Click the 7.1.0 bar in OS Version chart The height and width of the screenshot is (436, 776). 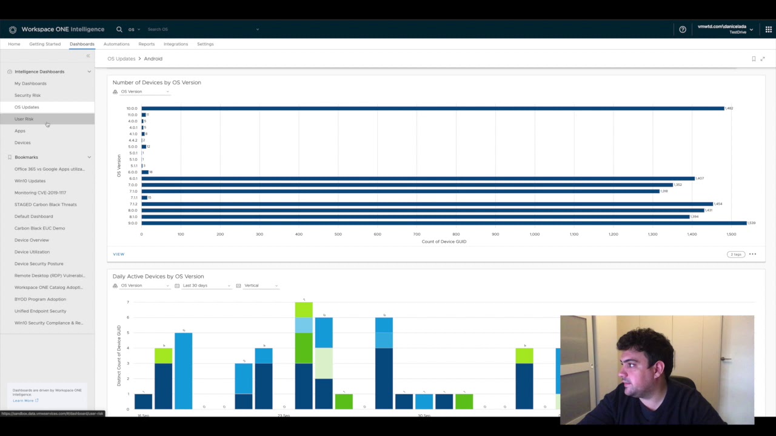tap(400, 191)
